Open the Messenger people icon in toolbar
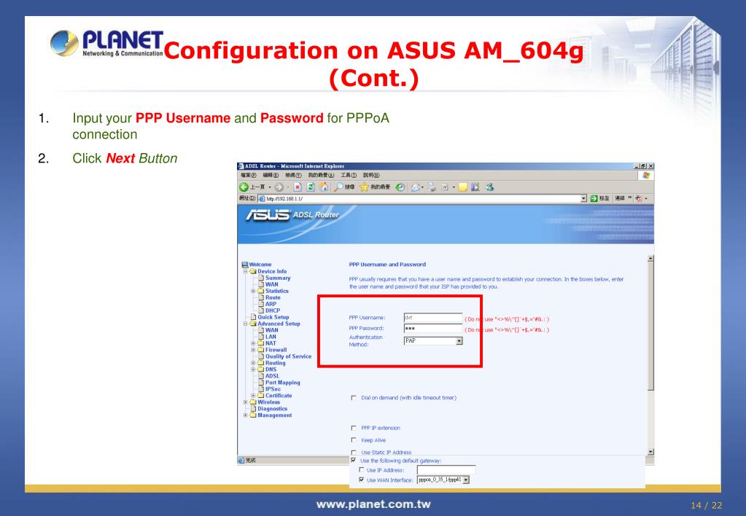Viewport: 746px width, 516px height. (x=489, y=187)
